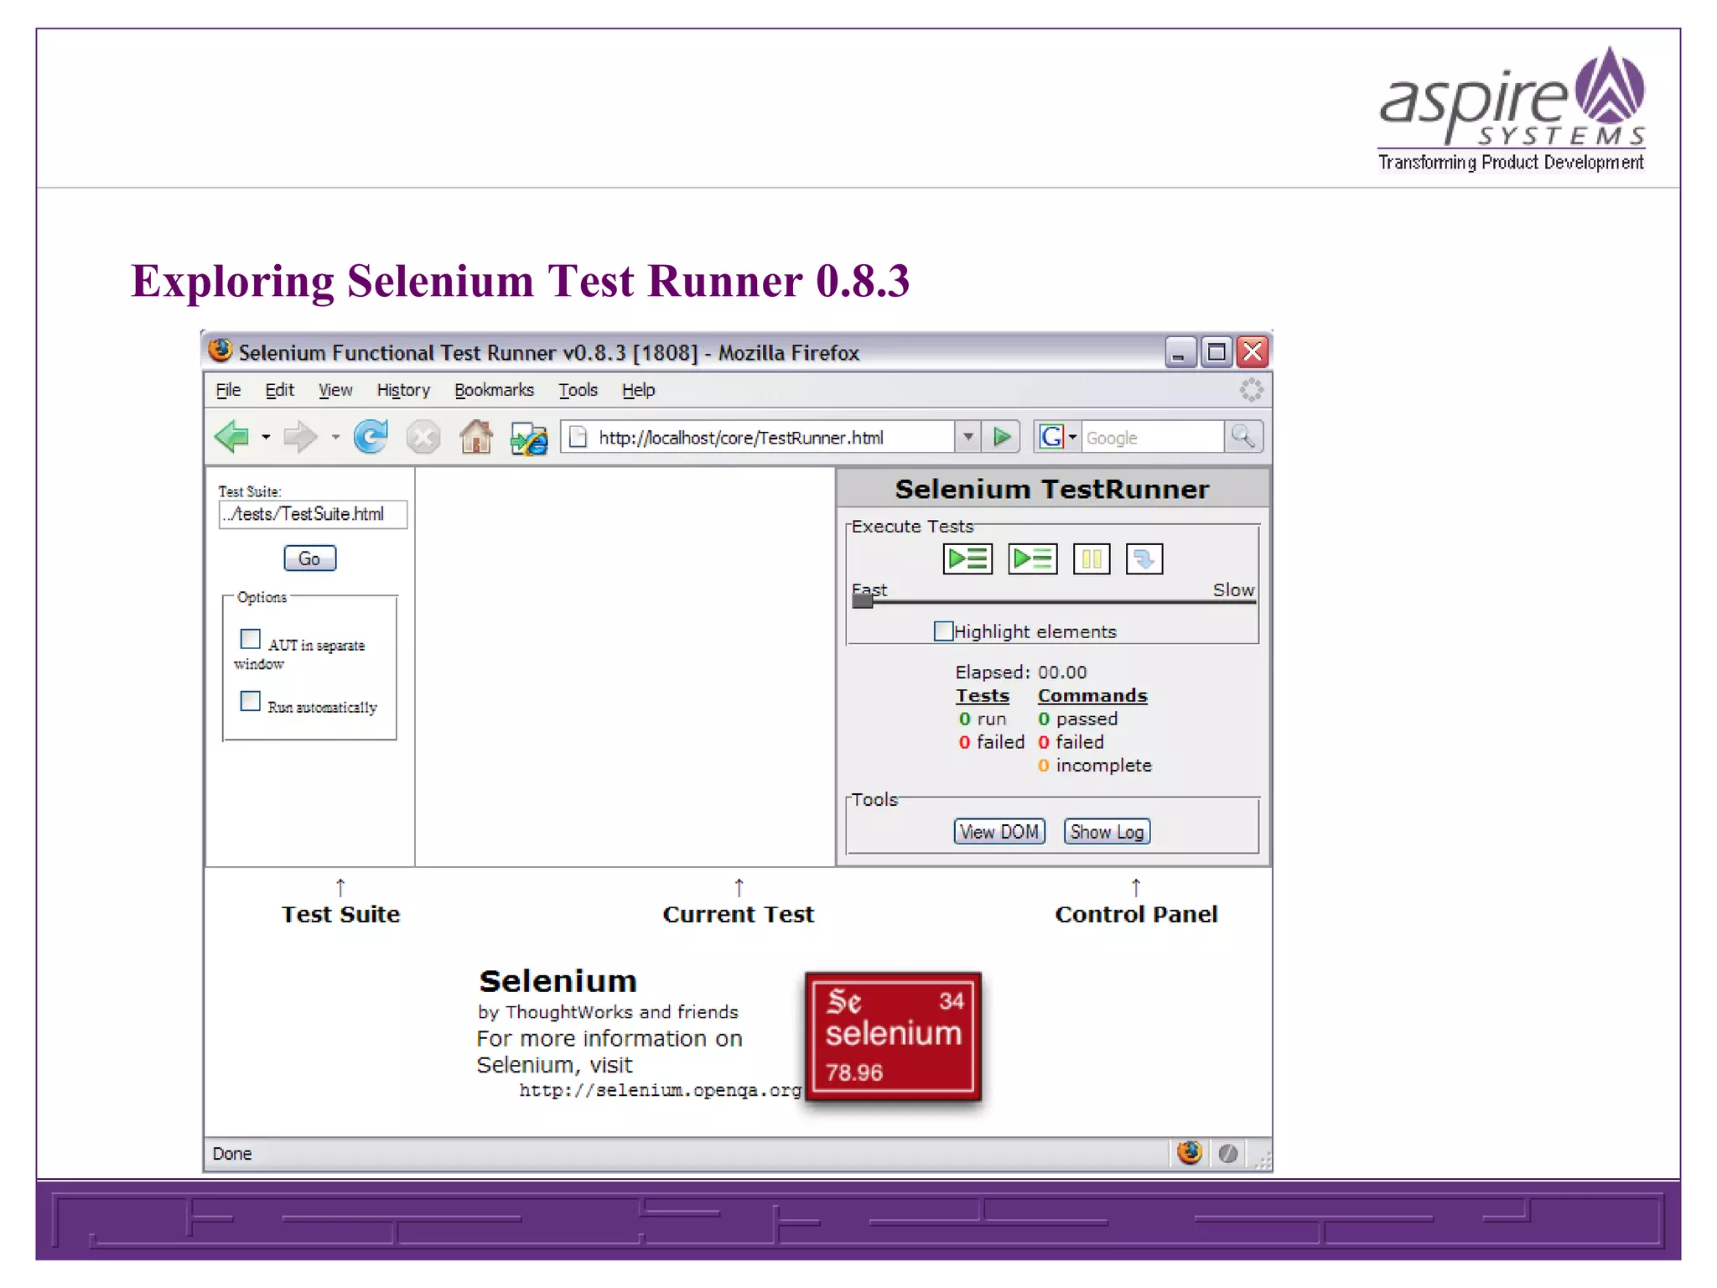1717x1288 pixels.
Task: Open the Forward button history dropdown arrow
Action: tap(335, 437)
